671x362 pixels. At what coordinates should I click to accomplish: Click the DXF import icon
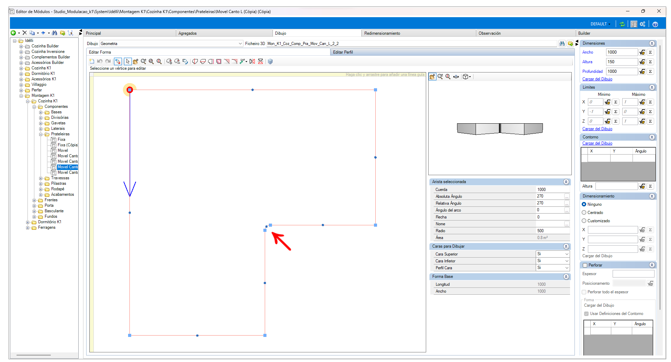243,61
